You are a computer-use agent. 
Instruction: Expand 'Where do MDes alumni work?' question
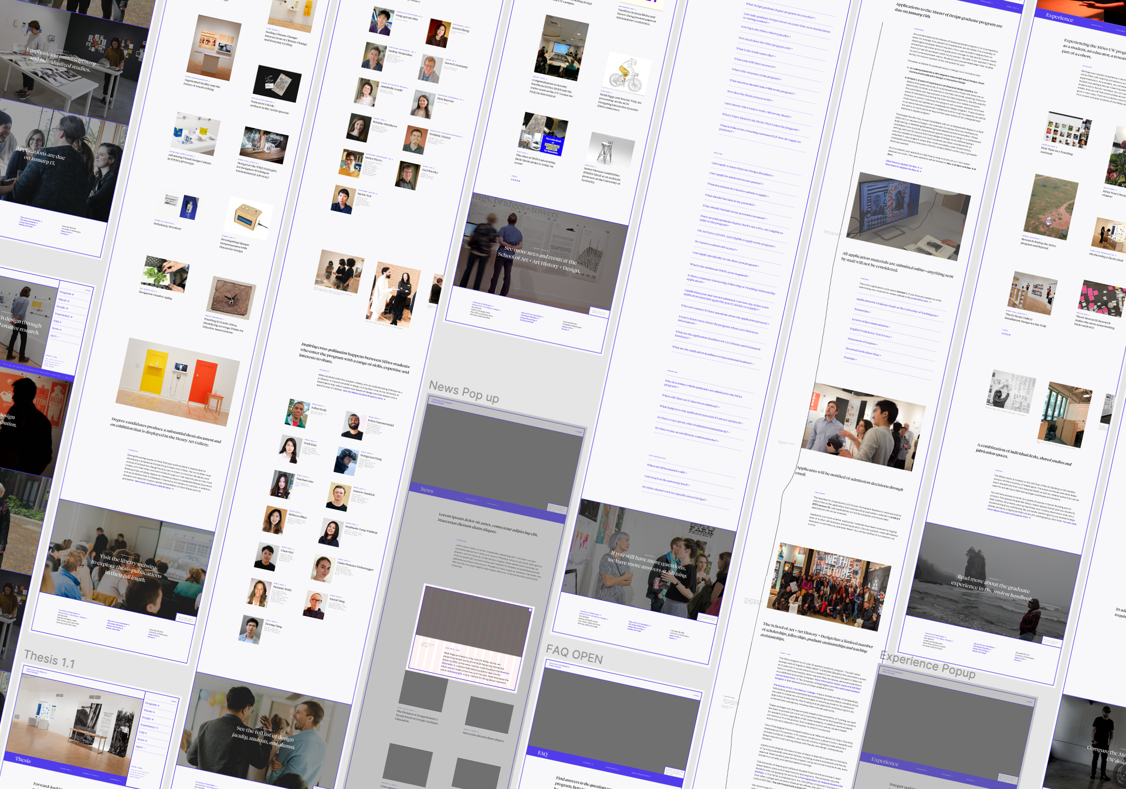(666, 469)
